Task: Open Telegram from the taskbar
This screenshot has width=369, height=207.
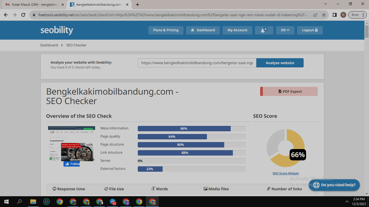Action: point(113,202)
